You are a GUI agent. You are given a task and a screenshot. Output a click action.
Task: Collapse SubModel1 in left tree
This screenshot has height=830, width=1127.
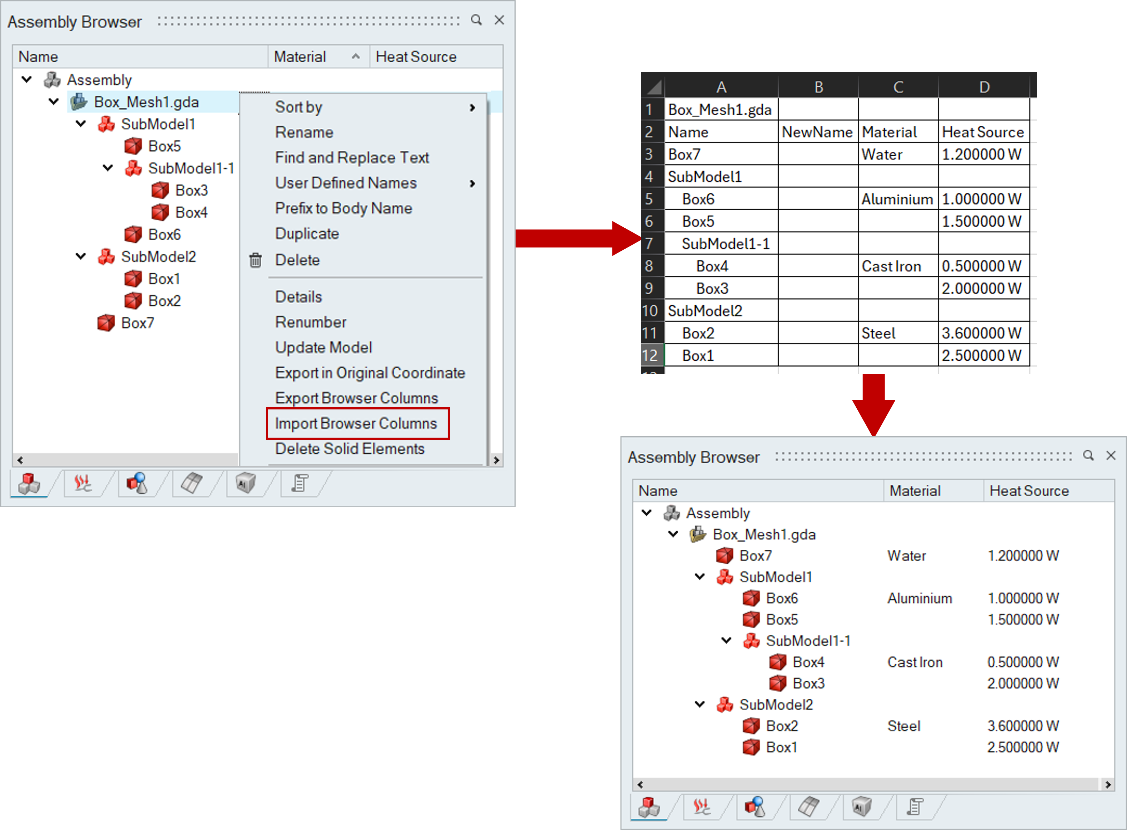tap(80, 124)
